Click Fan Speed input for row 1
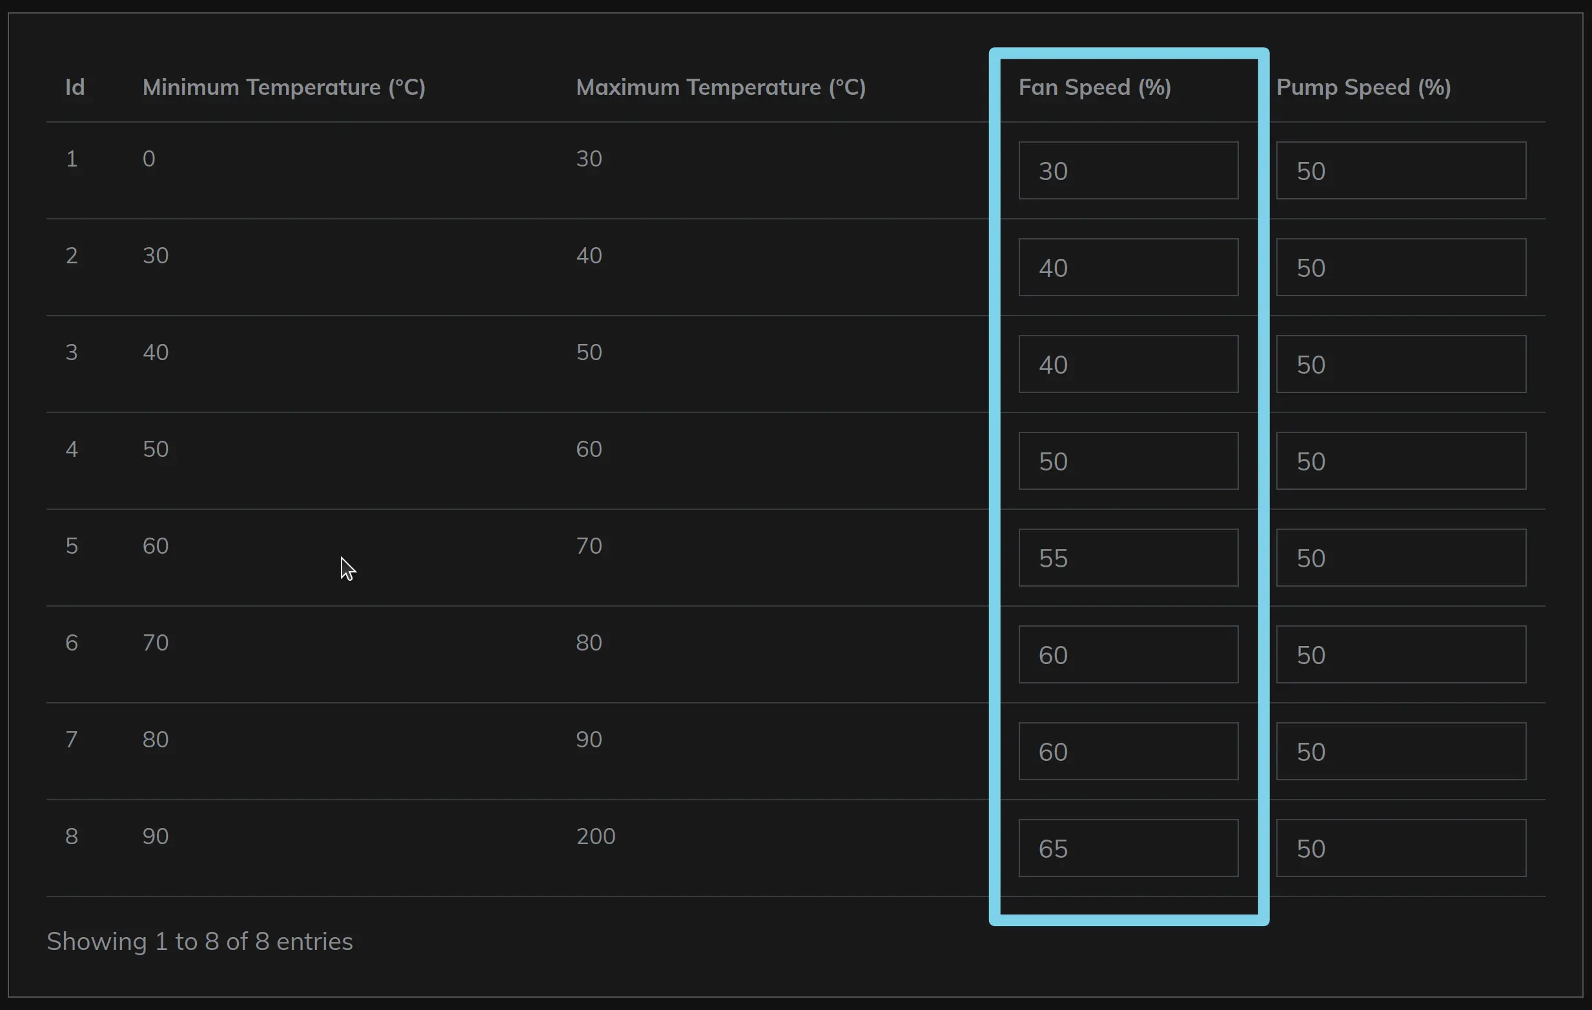Image resolution: width=1592 pixels, height=1010 pixels. (x=1128, y=170)
